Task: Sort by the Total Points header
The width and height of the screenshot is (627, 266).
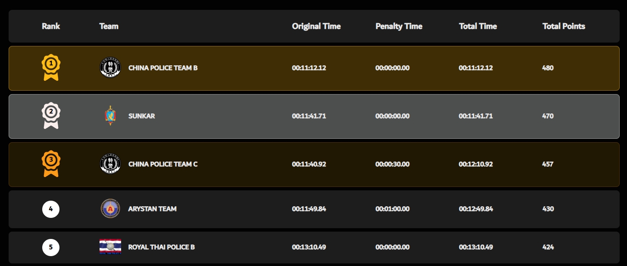Action: (564, 26)
